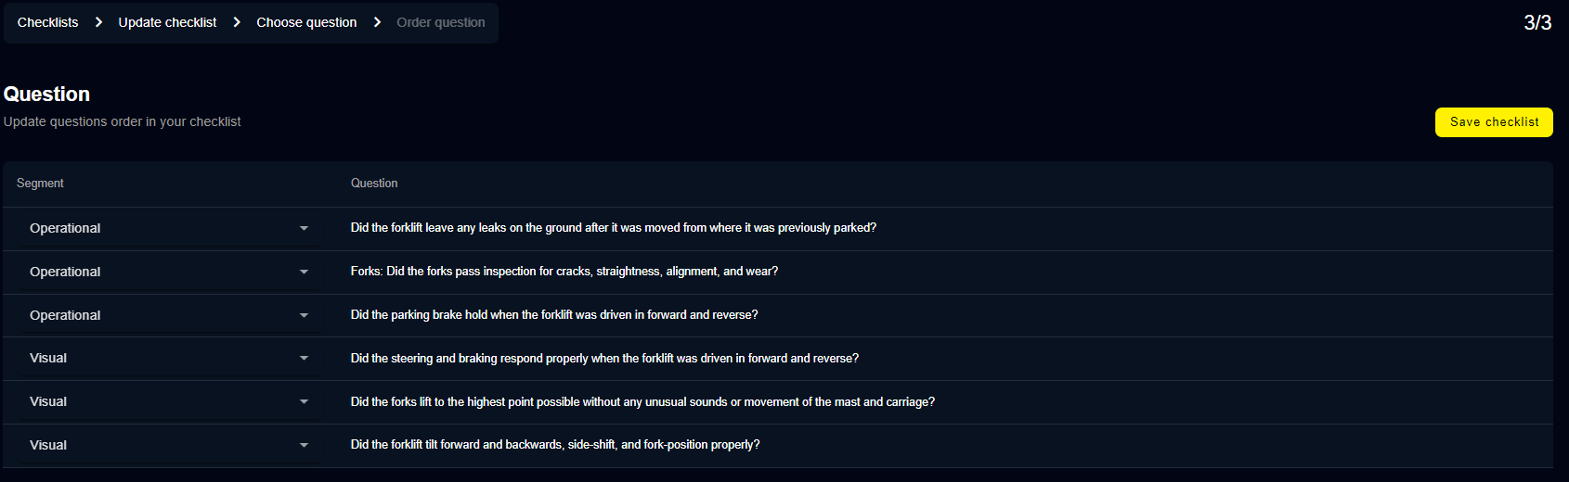Click the Question column header
This screenshot has width=1569, height=482.
pos(374,184)
